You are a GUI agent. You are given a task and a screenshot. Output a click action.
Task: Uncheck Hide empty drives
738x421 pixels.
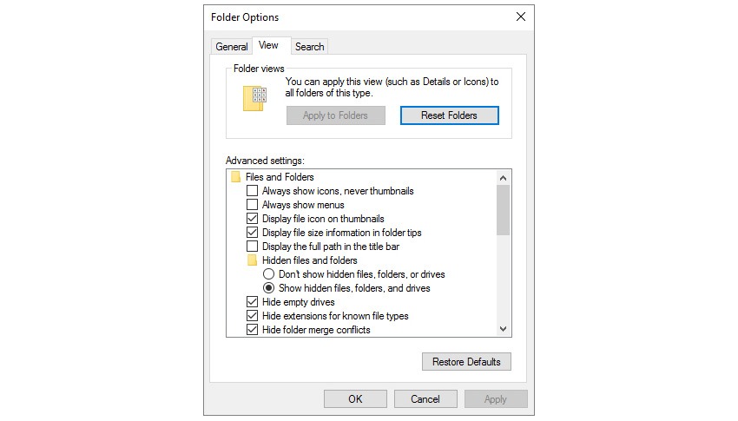[253, 302]
